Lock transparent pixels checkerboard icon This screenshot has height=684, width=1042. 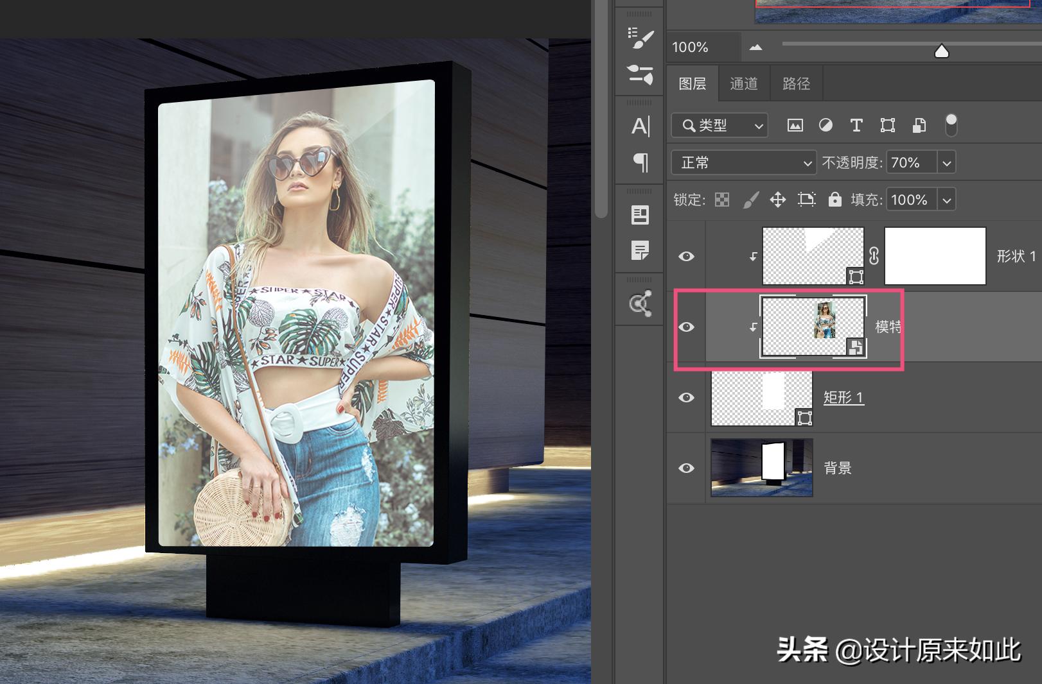(x=722, y=200)
